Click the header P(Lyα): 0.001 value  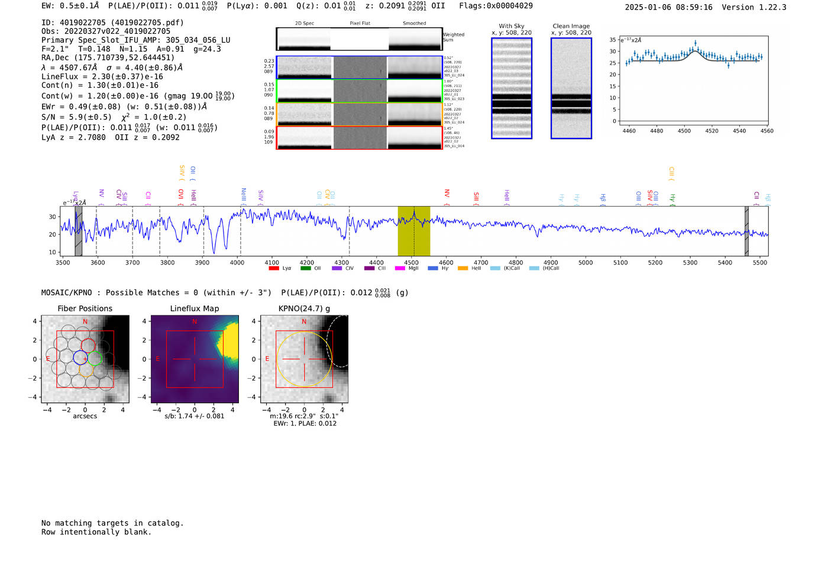pyautogui.click(x=257, y=6)
